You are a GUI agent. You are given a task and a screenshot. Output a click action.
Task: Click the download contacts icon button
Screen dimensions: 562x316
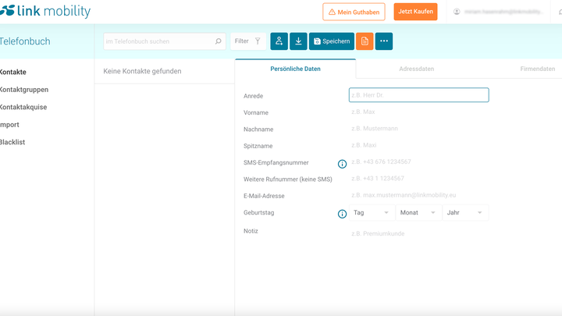point(298,41)
